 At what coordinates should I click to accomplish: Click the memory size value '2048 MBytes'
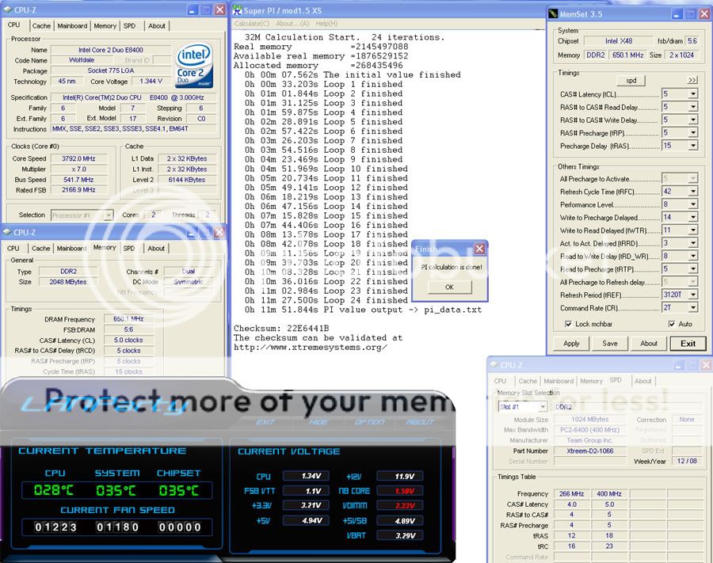pyautogui.click(x=68, y=282)
